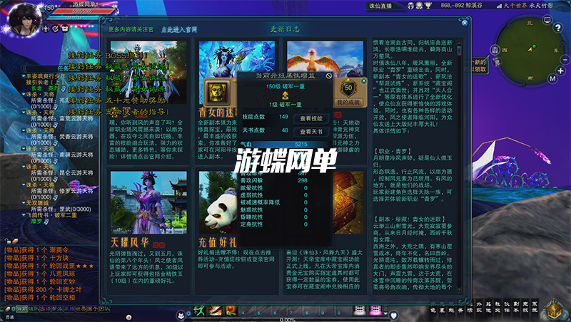Click scrollbar down arrow in update text
The width and height of the screenshot is (571, 322).
[459, 291]
